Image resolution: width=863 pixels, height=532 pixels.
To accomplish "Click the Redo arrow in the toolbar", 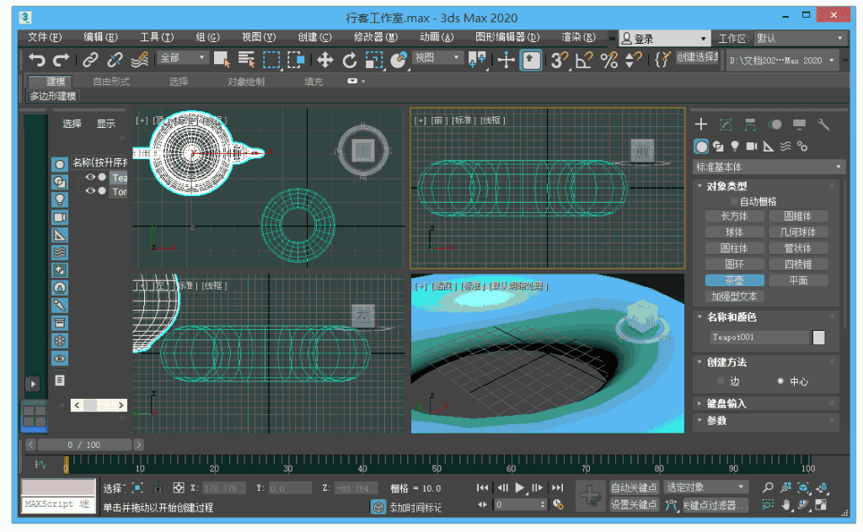I will click(61, 60).
